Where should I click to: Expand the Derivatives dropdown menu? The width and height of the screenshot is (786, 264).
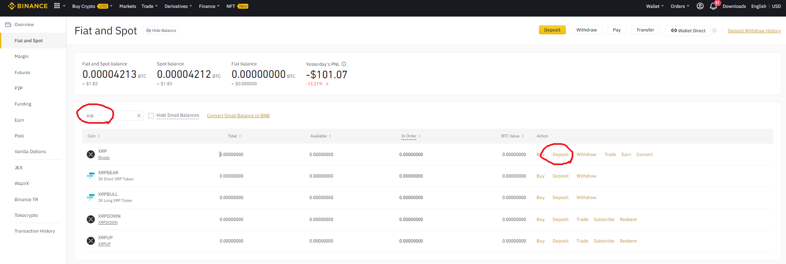(x=191, y=6)
